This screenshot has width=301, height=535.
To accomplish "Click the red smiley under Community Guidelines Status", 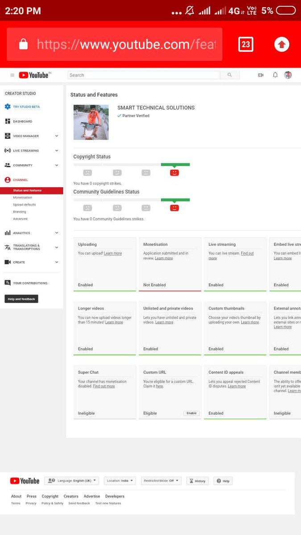I will click(x=174, y=208).
